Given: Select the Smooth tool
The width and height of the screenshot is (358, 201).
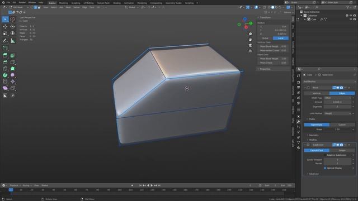Looking at the screenshot, I should pos(12,75).
